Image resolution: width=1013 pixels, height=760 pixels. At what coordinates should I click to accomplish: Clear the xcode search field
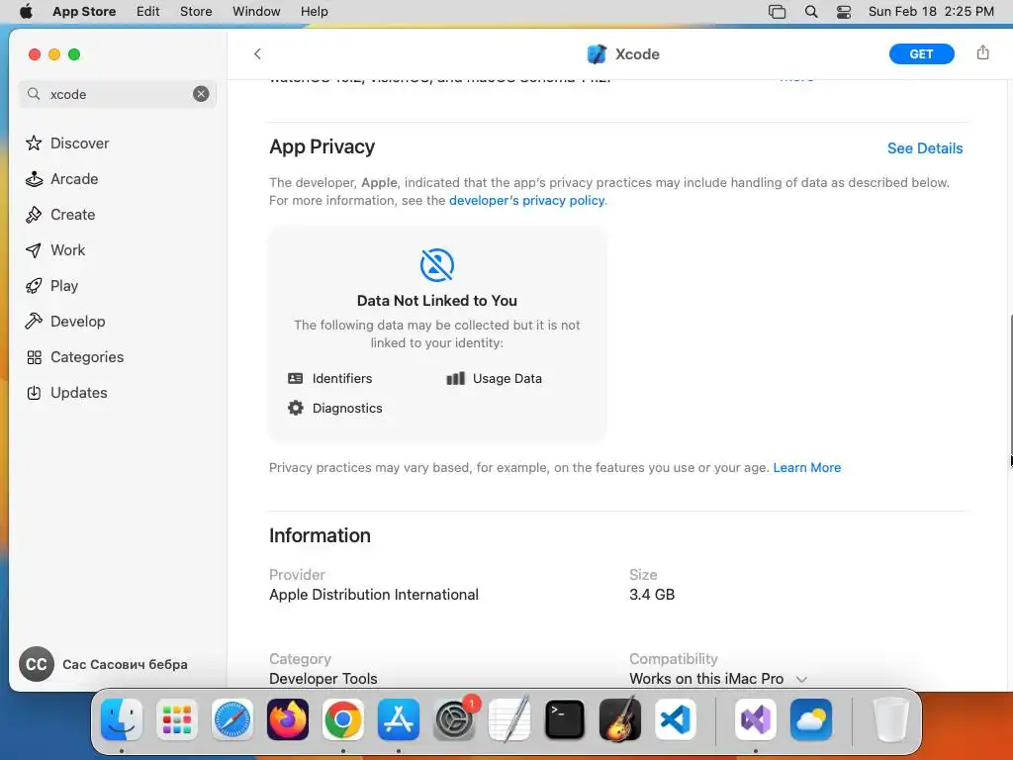point(201,94)
